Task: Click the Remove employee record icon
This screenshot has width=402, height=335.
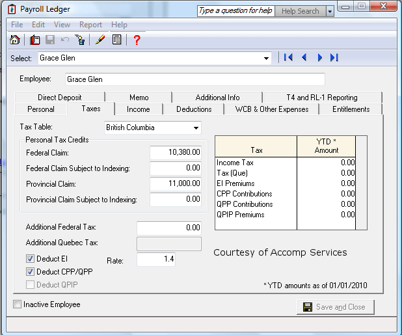Action: pyautogui.click(x=80, y=40)
